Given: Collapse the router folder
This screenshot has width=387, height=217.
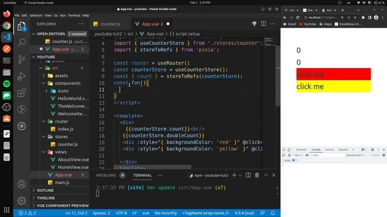Looking at the screenshot, I should [44, 121].
